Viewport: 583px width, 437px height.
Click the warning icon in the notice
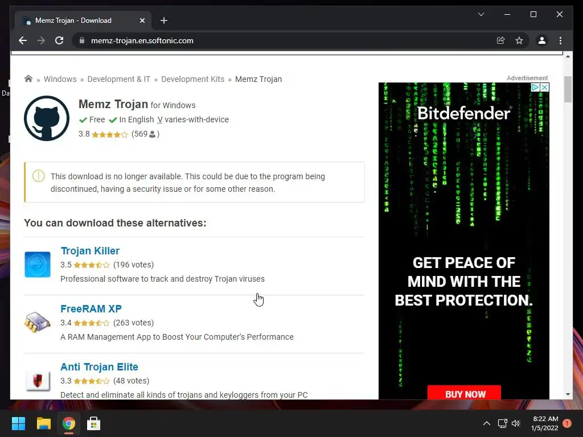pyautogui.click(x=38, y=176)
